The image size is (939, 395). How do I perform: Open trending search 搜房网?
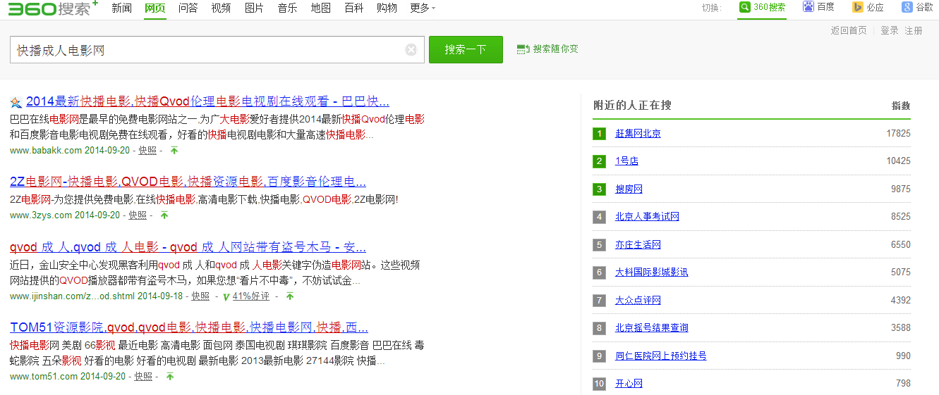tap(629, 189)
